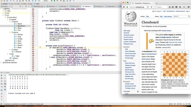191x107 pixels.
Task: Click the help question mark in IDE toolbar
Action: pos(74,1)
